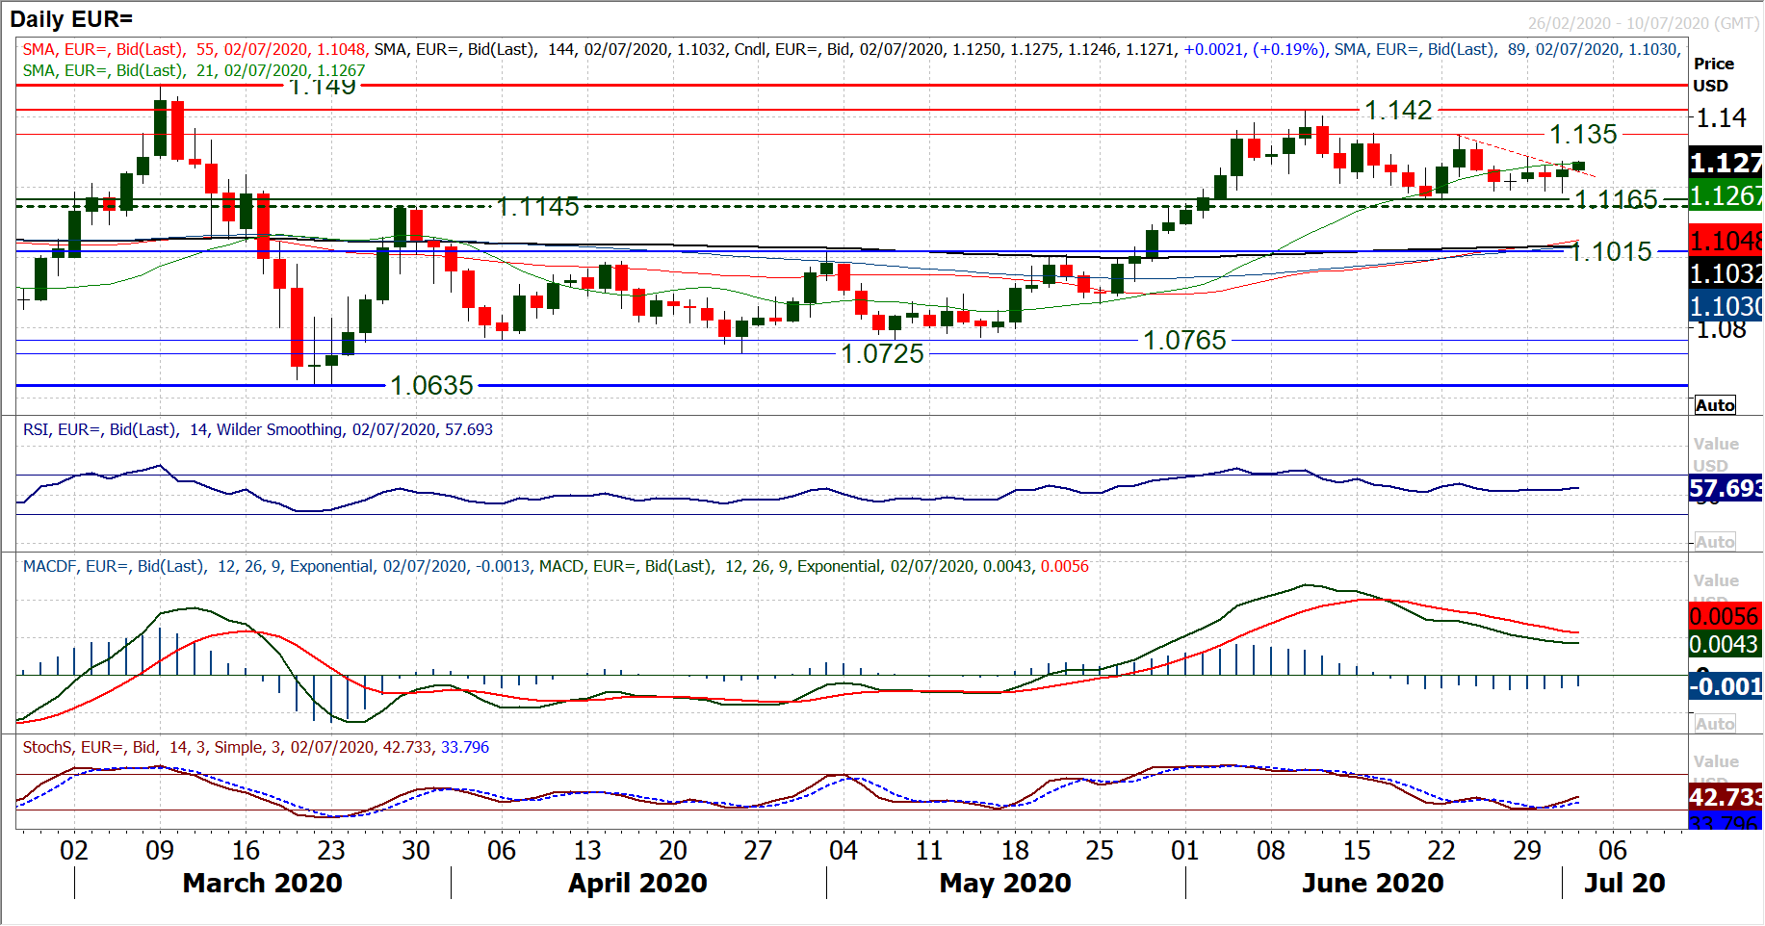Select the 1.1145 dashed support label
The image size is (1765, 926).
537,207
